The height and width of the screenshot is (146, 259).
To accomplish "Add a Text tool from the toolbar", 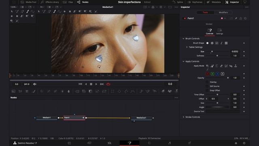I will pos(27,91).
